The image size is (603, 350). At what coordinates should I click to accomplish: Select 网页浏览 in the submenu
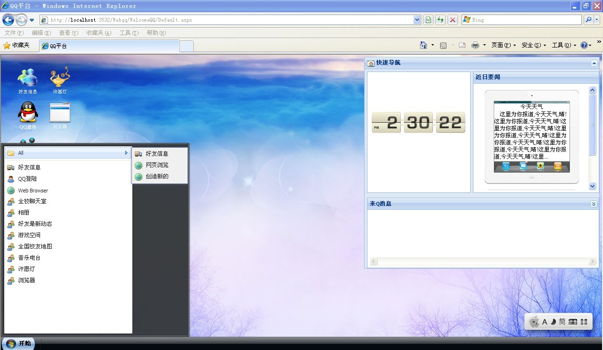(x=160, y=165)
